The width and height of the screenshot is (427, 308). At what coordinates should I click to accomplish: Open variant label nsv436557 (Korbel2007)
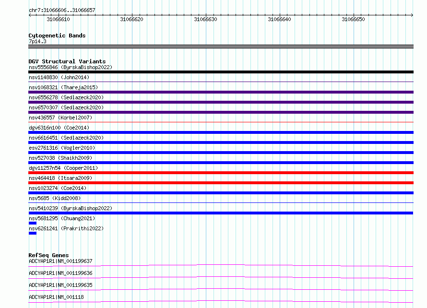(60, 118)
